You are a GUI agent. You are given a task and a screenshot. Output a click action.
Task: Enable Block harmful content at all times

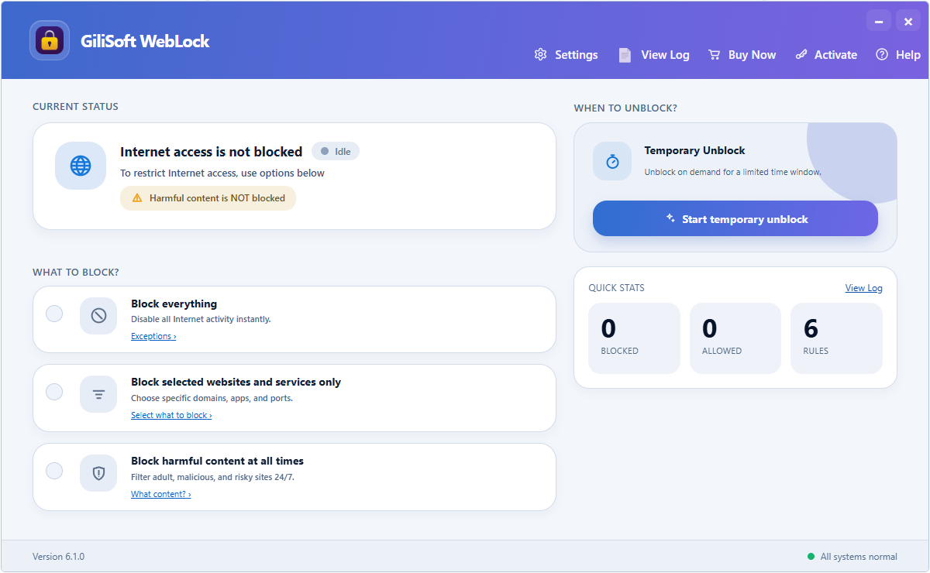coord(54,471)
